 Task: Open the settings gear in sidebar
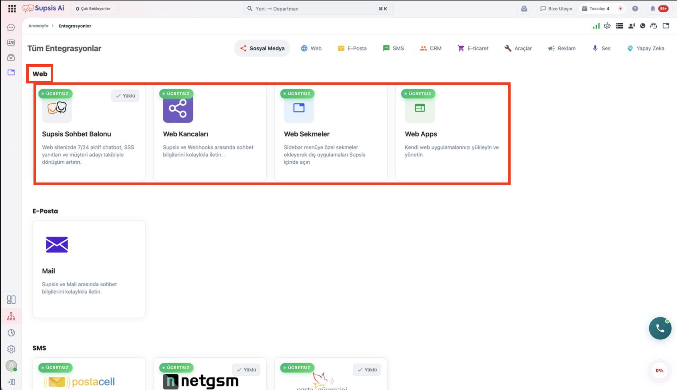[11, 349]
